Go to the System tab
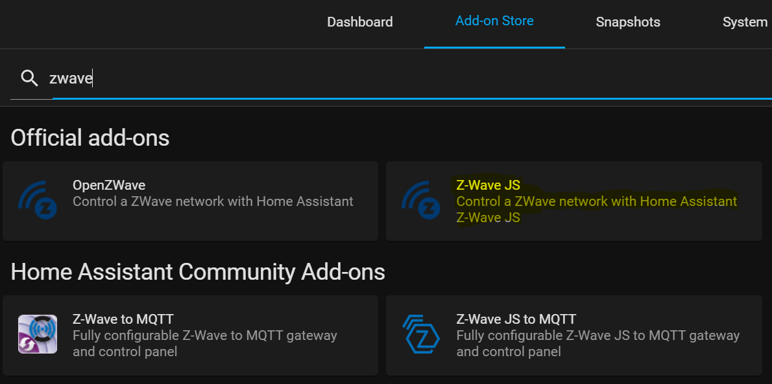The height and width of the screenshot is (384, 772). point(745,22)
